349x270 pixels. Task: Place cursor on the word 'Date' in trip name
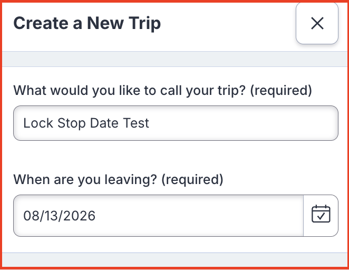[x=104, y=123]
